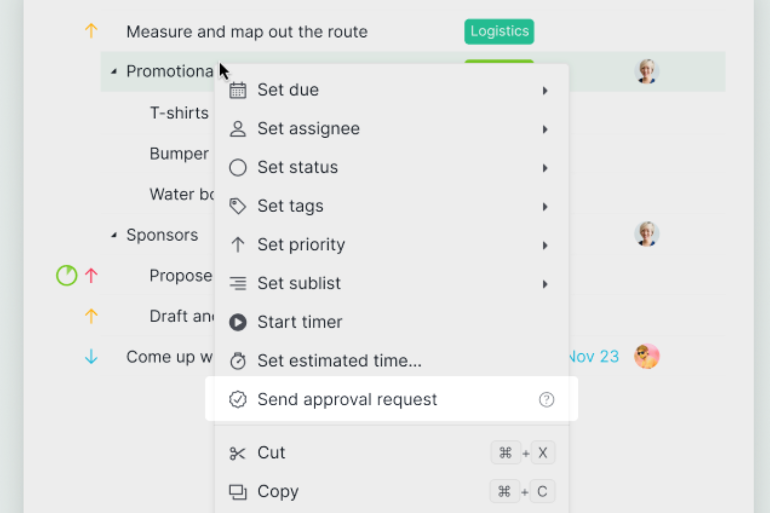
Task: Click the play icon beside Start timer
Action: (238, 322)
